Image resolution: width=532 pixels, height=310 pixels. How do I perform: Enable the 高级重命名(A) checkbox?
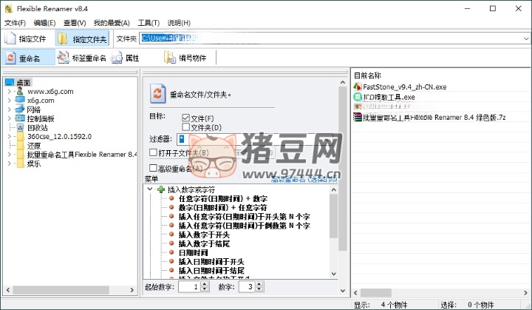[x=154, y=169]
